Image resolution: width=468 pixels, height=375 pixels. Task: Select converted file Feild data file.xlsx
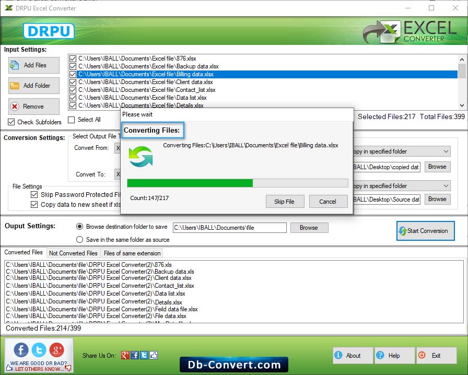point(102,309)
